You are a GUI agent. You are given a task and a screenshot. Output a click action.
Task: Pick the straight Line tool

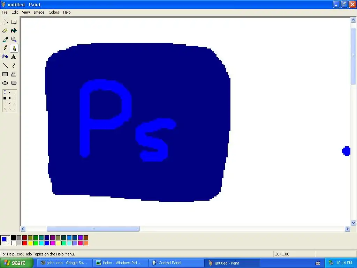tap(5, 65)
